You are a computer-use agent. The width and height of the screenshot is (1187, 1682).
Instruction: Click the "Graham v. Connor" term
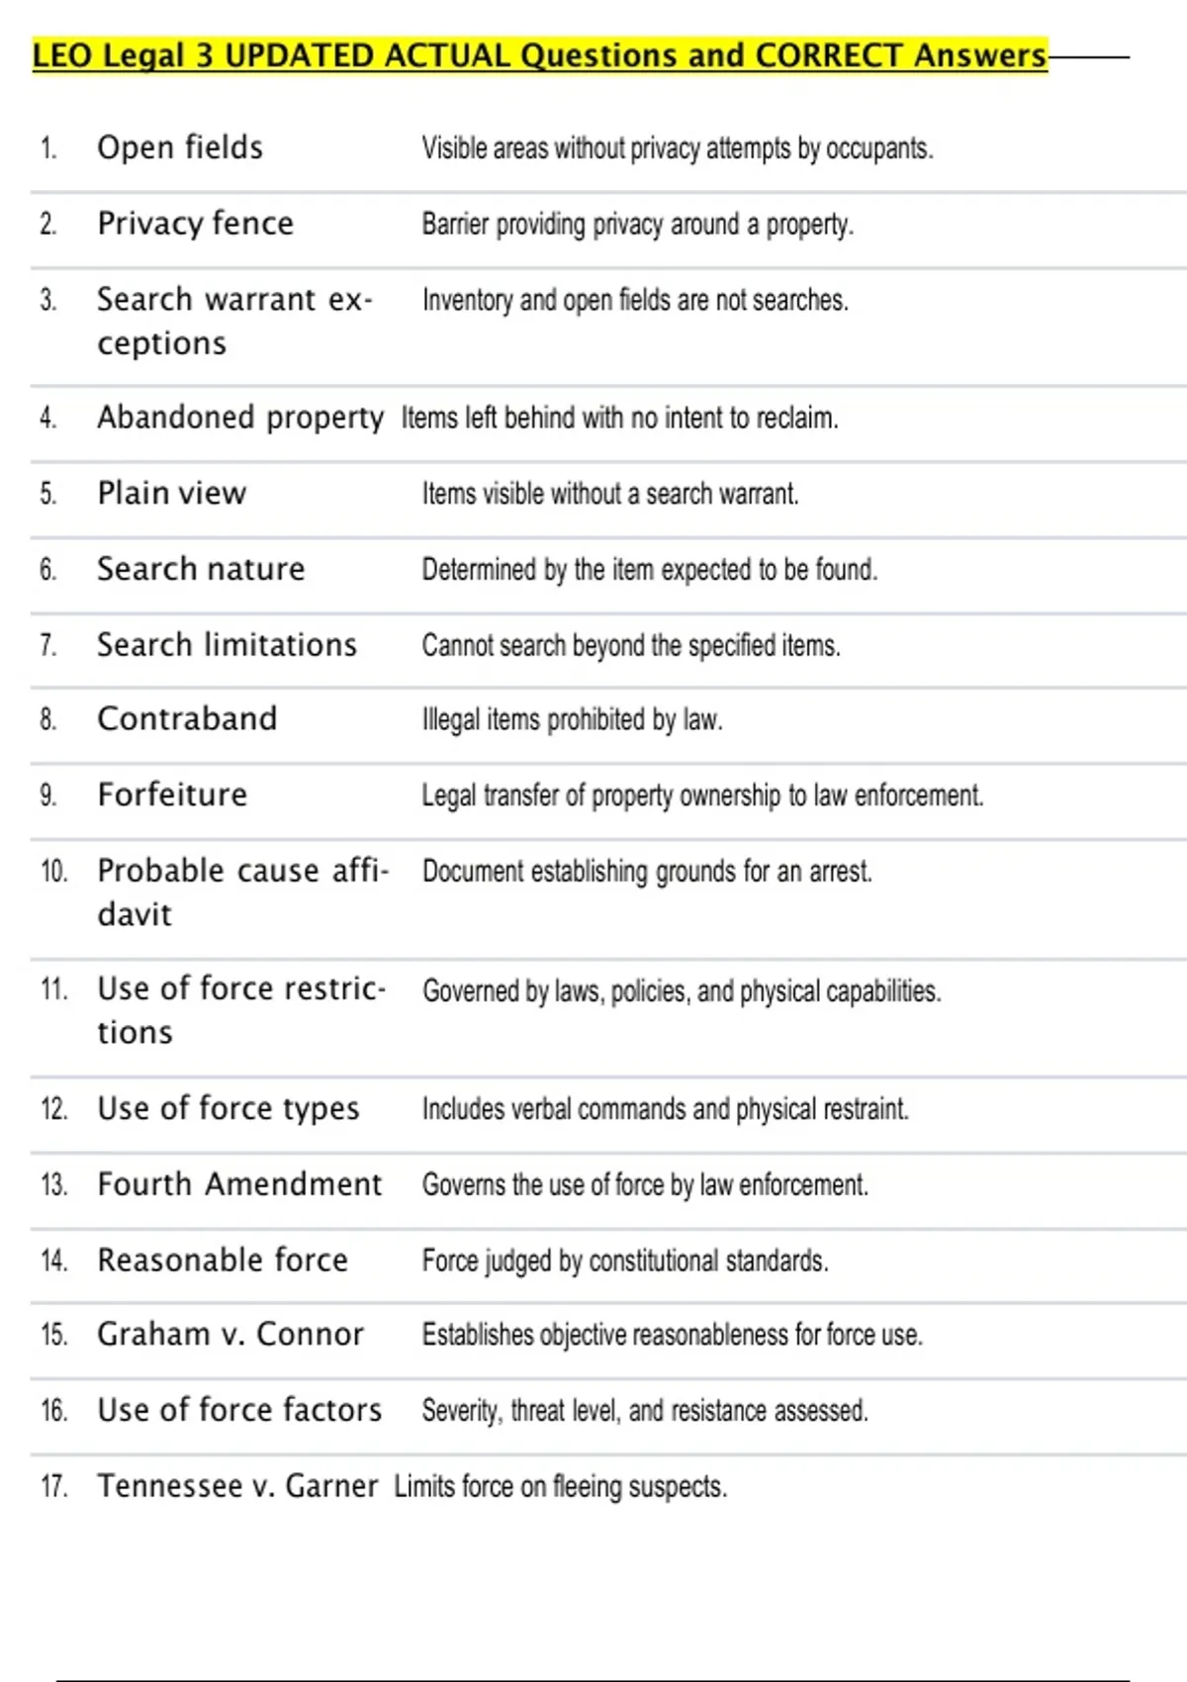point(230,1335)
